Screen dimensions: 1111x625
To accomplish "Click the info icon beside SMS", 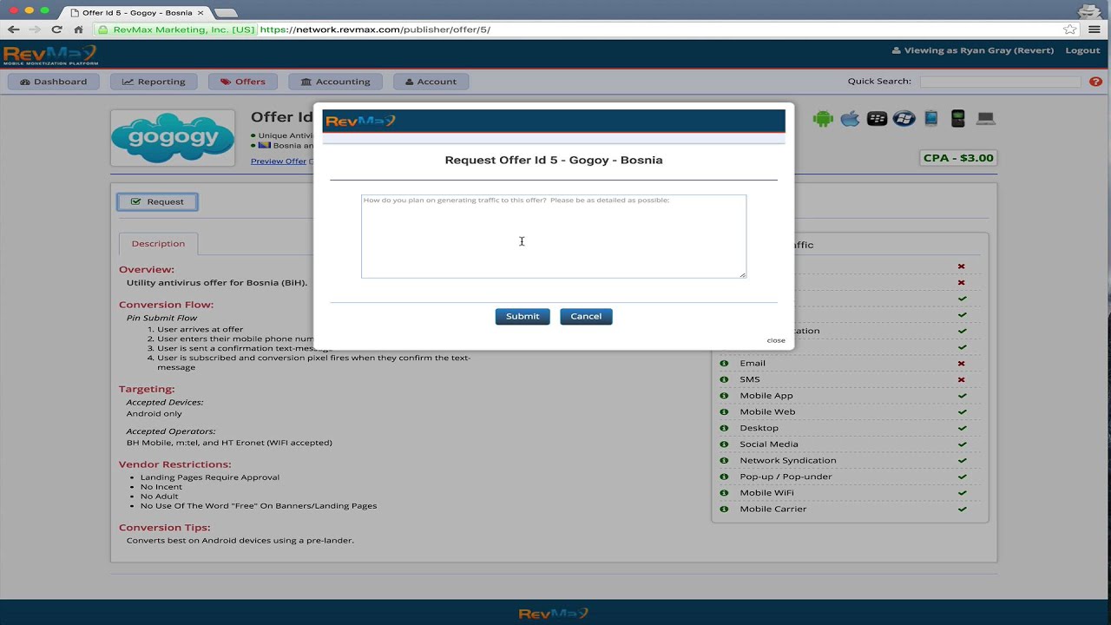I will click(724, 379).
